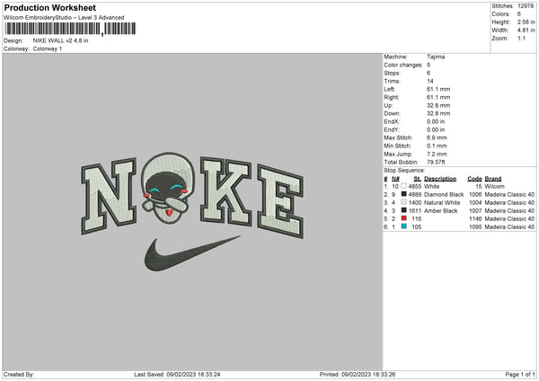This screenshot has width=539, height=381.
Task: Click the Width value '4.81 in'
Action: click(x=526, y=31)
